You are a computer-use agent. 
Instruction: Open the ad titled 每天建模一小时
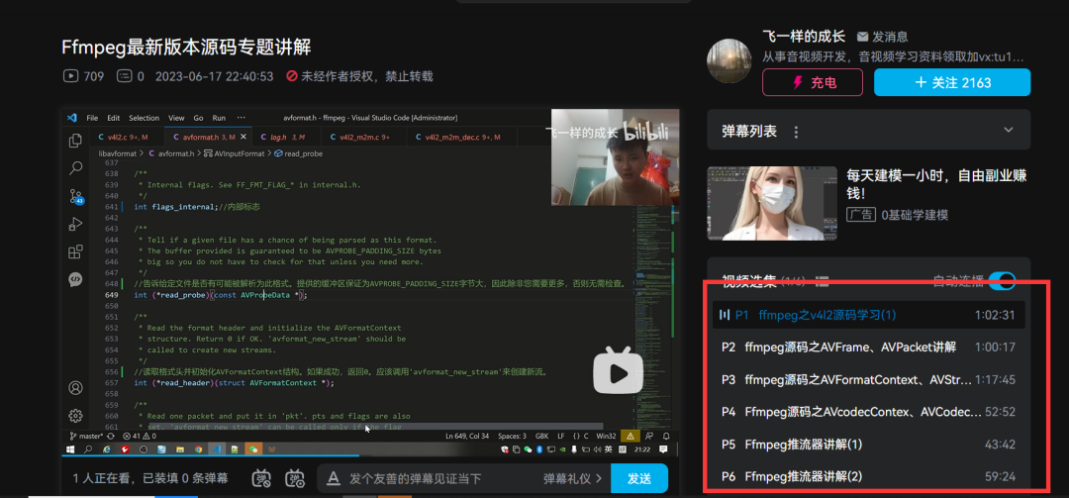pos(936,185)
